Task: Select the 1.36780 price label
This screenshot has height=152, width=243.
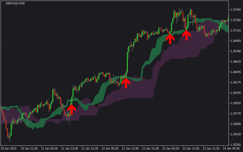Action: coord(235,51)
